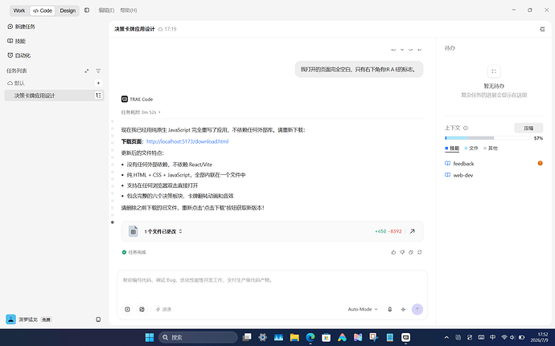Toggle the right panel icon in chat header
Viewport: 555px width, 346px height.
point(542,30)
